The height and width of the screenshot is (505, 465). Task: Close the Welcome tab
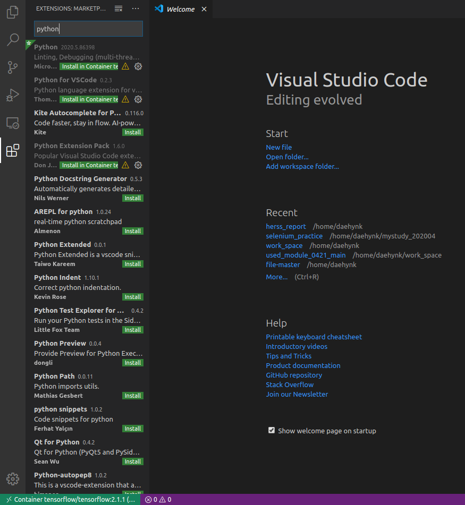pyautogui.click(x=204, y=9)
